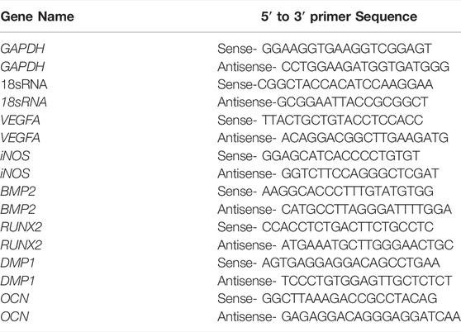Click the non-italic 18sRNA gene name
461x332 pixels.
coord(24,84)
